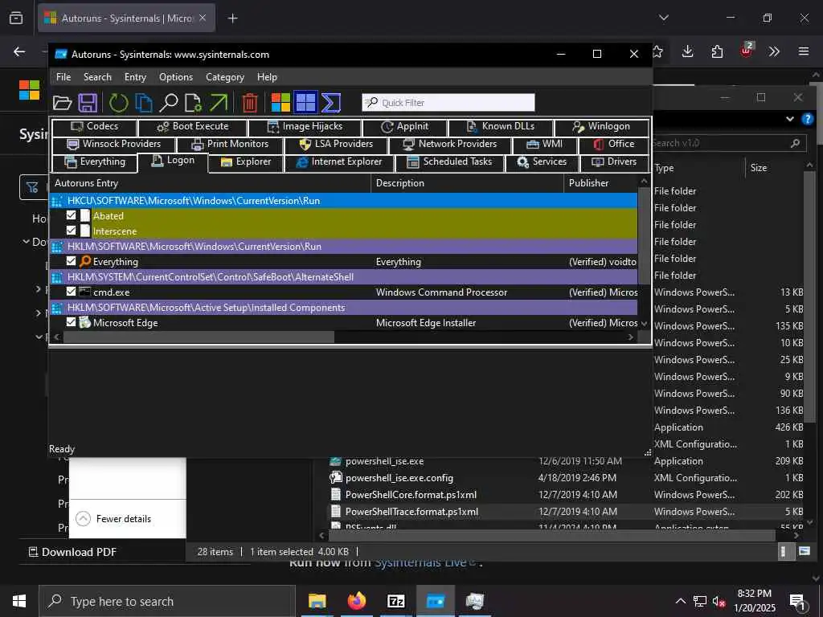The width and height of the screenshot is (823, 617).
Task: Sort File Explorer by Type column
Action: point(664,168)
